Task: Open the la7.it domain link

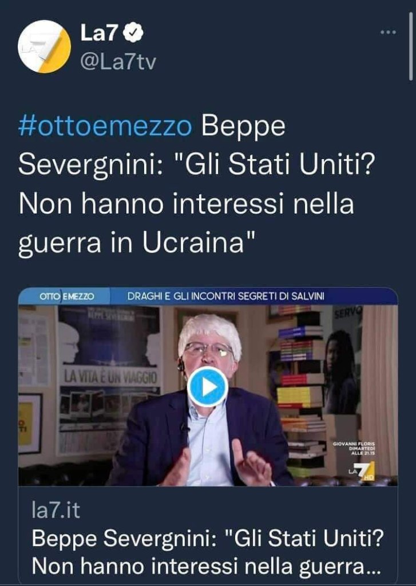Action: (56, 510)
